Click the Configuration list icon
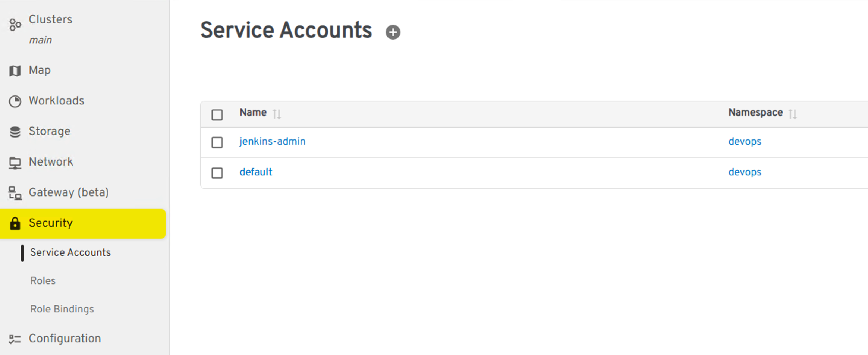The width and height of the screenshot is (868, 355). tap(15, 339)
